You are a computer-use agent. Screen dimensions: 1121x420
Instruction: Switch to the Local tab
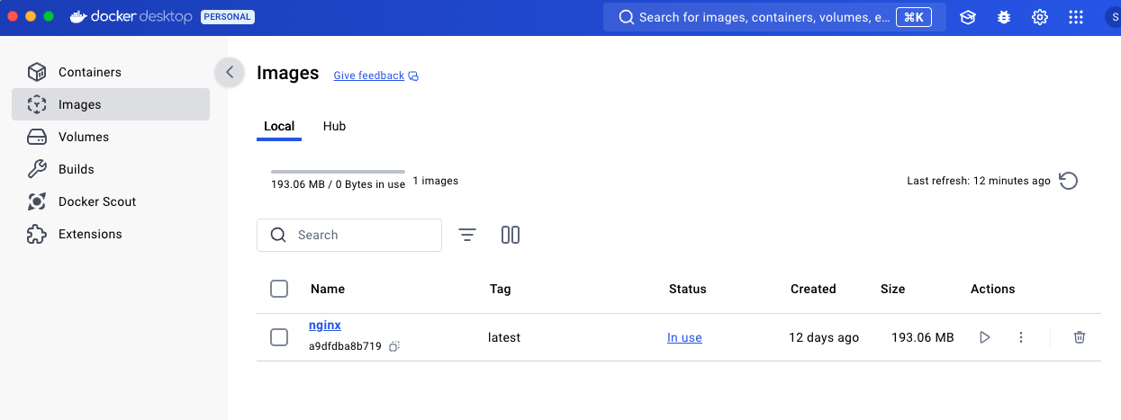click(x=279, y=126)
